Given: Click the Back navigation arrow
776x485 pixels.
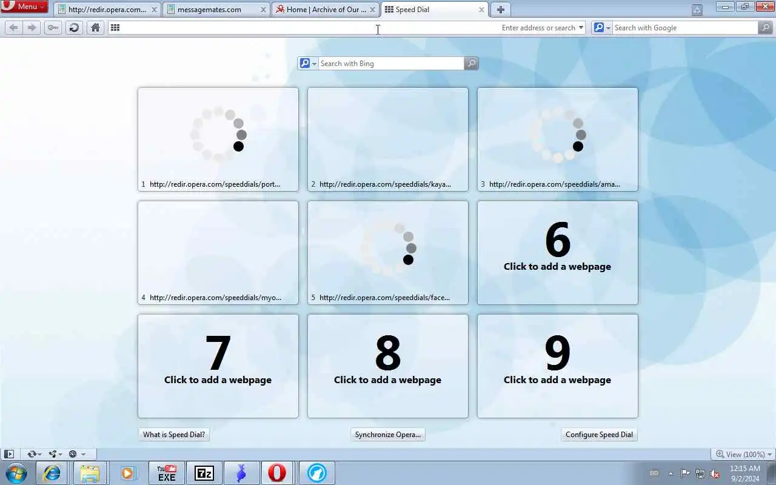Looking at the screenshot, I should coord(13,28).
